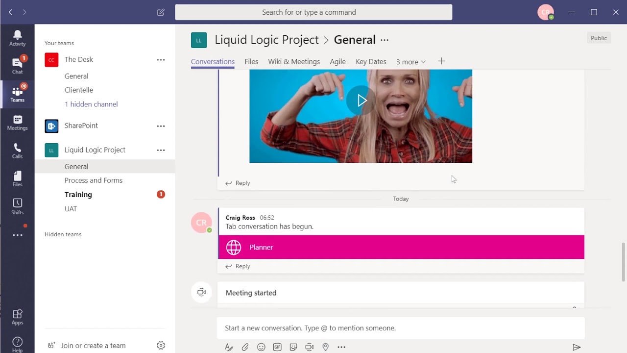Play the GIF video
The height and width of the screenshot is (353, 627).
click(x=361, y=101)
